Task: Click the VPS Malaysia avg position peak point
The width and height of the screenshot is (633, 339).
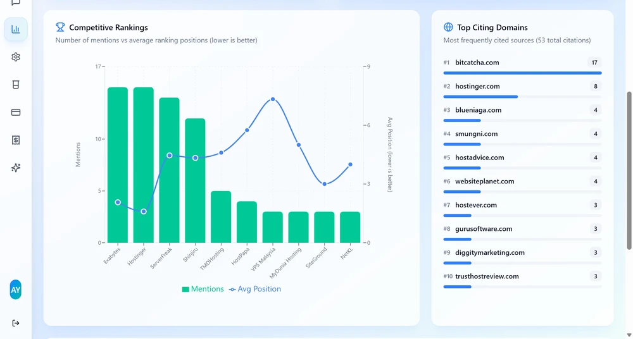Action: point(273,99)
